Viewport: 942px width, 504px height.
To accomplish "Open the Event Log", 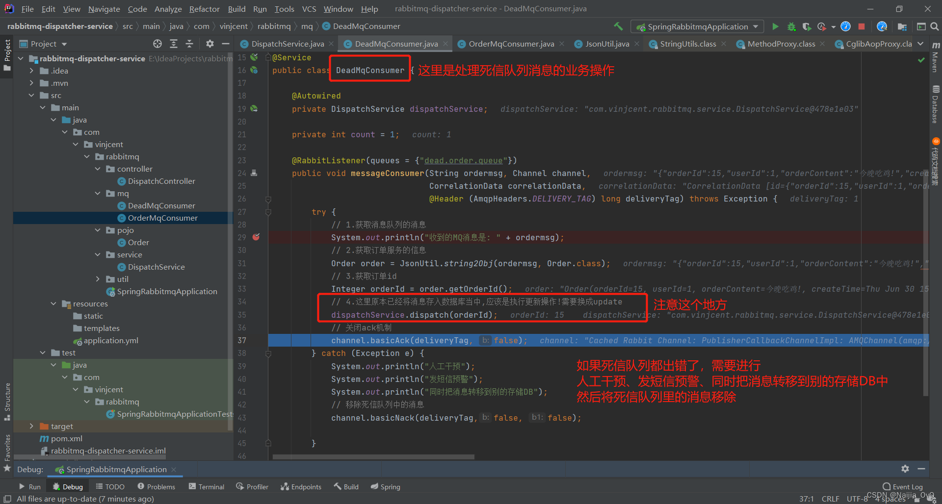I will [x=903, y=487].
